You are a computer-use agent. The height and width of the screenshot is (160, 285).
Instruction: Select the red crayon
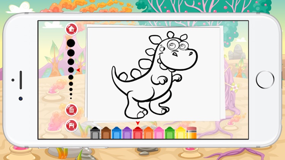(138, 133)
